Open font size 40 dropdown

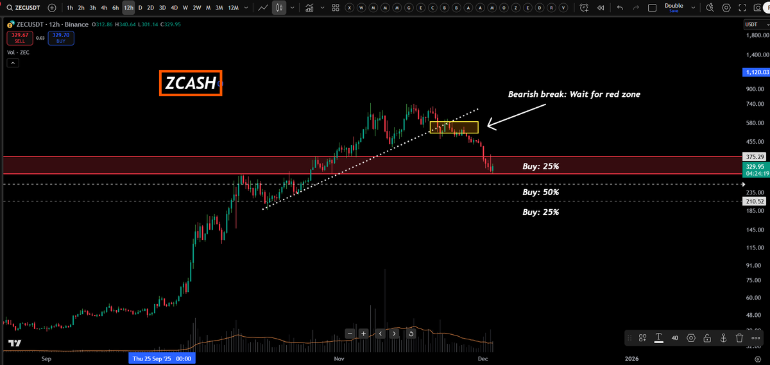675,337
